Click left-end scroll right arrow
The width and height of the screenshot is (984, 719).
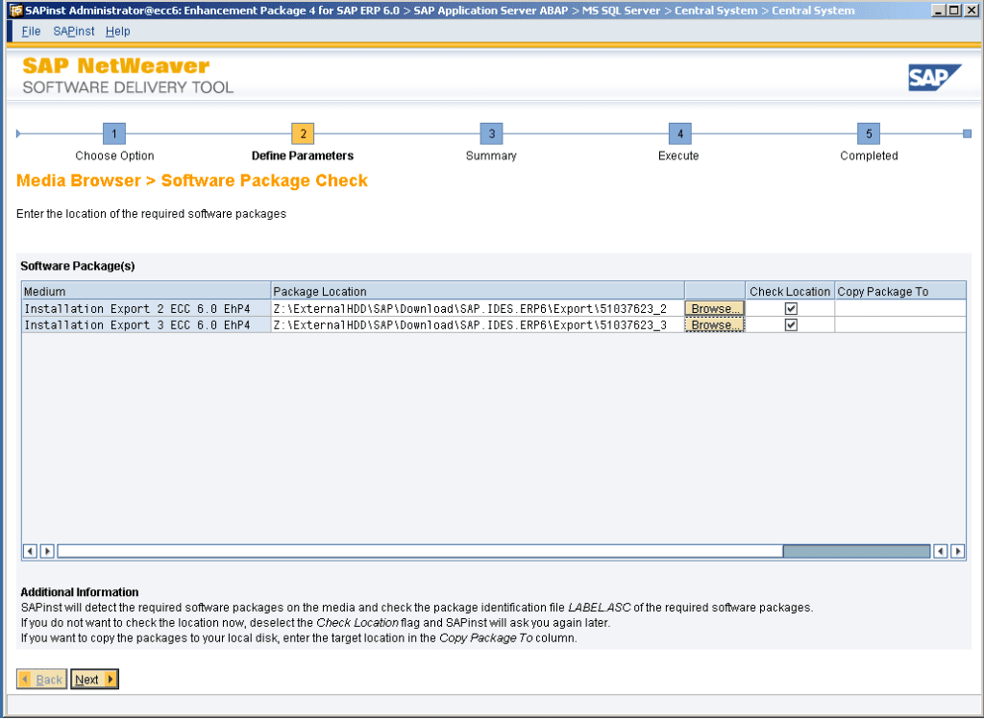tap(47, 552)
